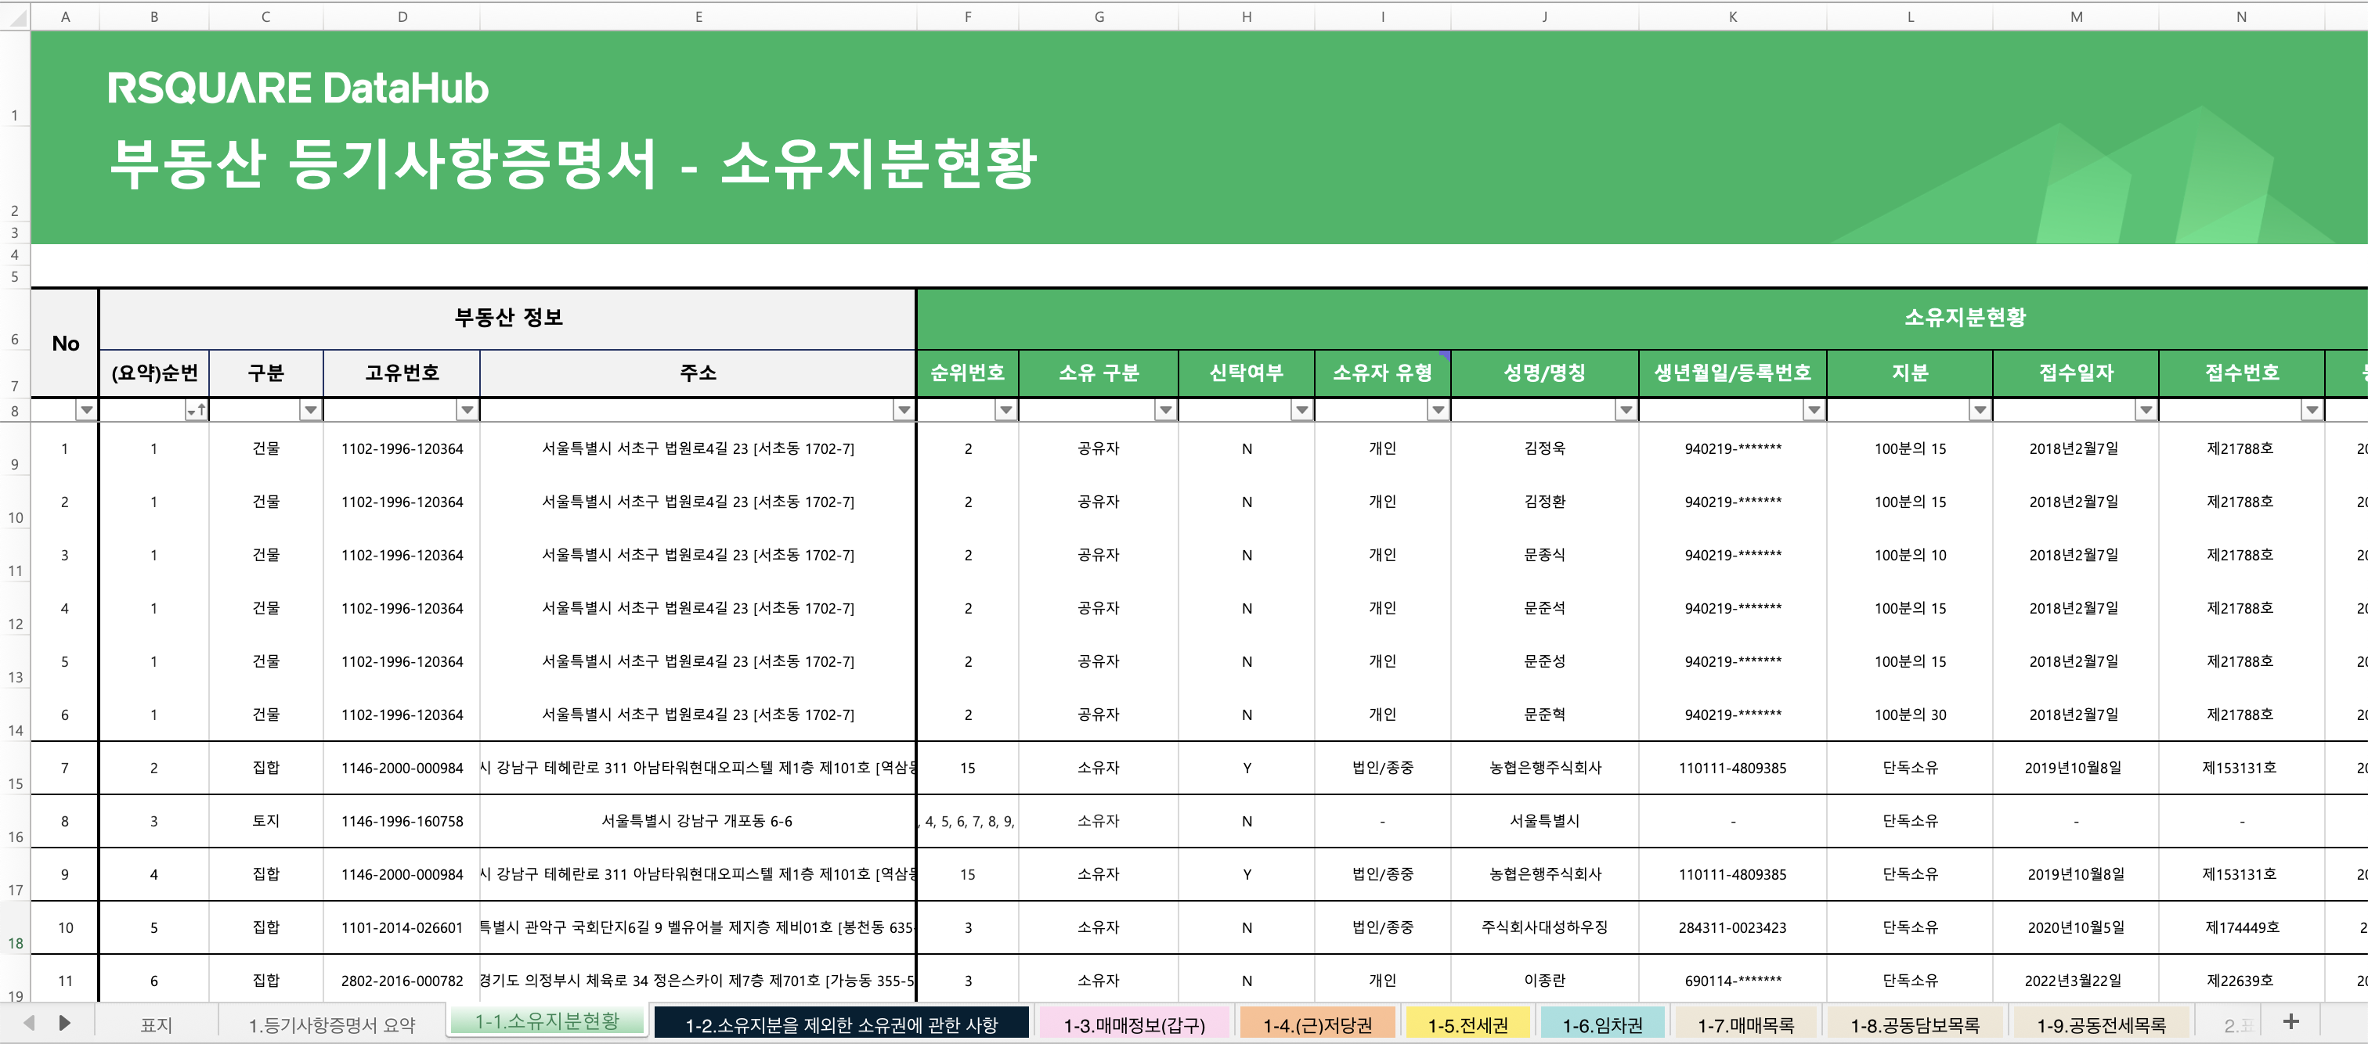Open the 표지 sheet tab
Viewport: 2368px width, 1044px height.
pos(157,1024)
